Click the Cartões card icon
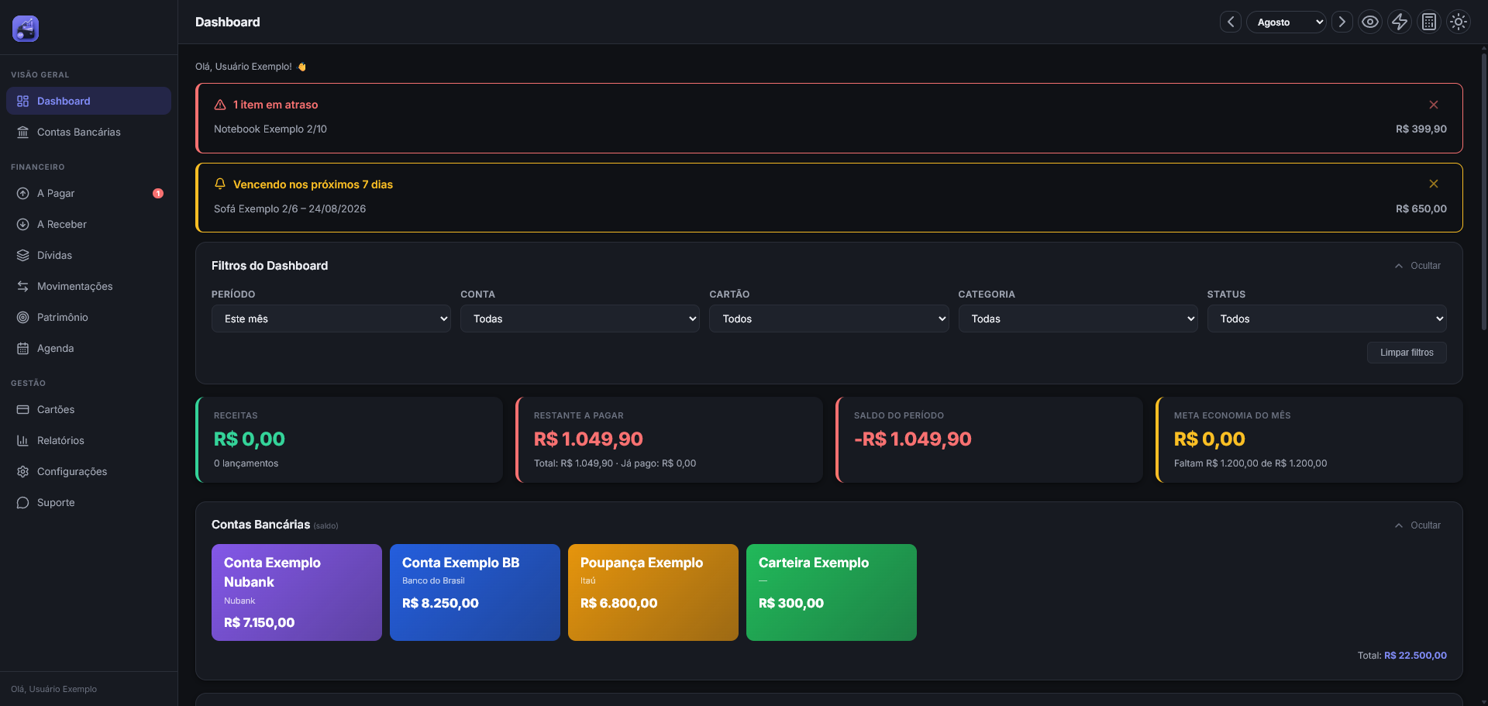 tap(23, 409)
